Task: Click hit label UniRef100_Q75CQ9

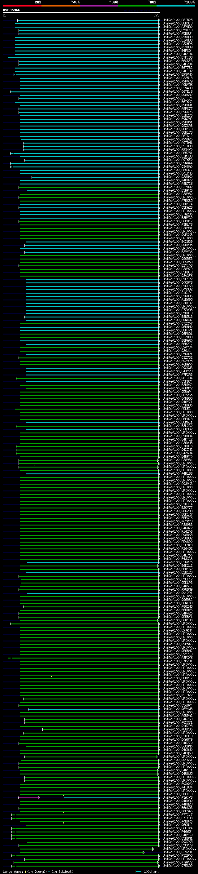Action: 177,866
